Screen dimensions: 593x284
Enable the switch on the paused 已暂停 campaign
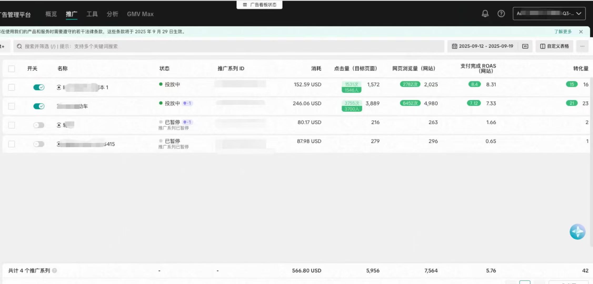39,125
